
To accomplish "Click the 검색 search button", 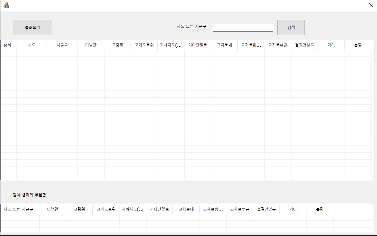I will point(291,27).
